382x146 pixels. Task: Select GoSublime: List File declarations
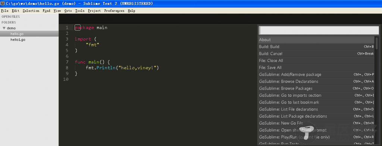(x=316, y=109)
